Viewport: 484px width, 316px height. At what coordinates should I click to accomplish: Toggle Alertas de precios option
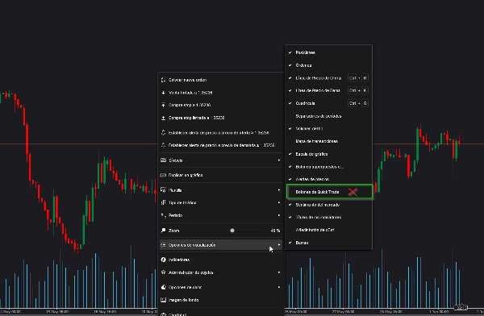[x=329, y=179]
